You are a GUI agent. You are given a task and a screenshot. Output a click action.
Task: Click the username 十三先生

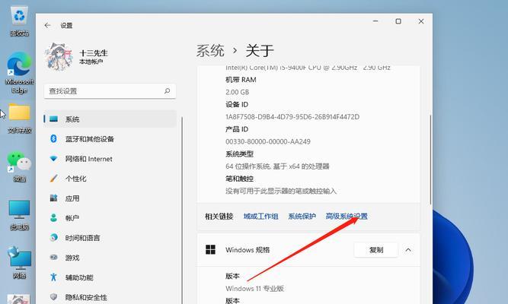[x=94, y=53]
